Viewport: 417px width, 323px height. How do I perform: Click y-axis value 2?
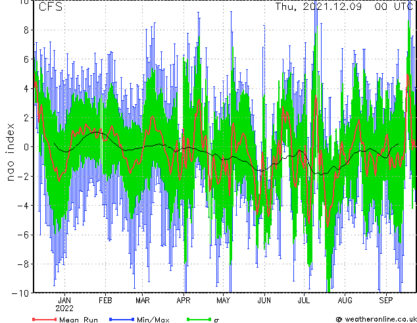(26, 118)
